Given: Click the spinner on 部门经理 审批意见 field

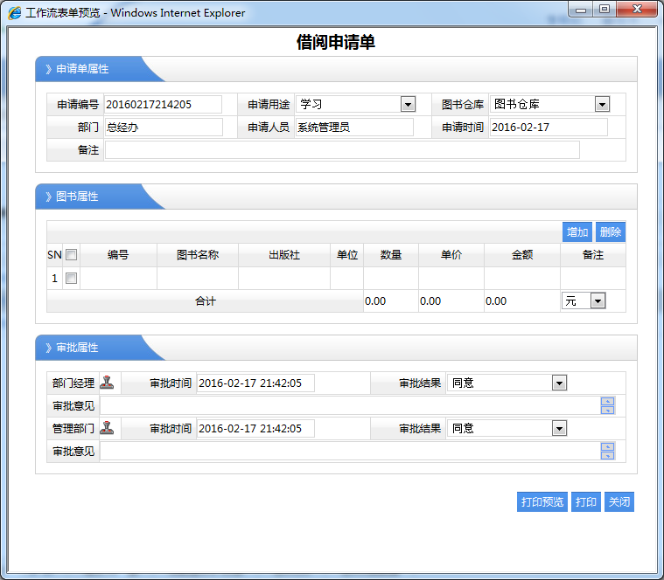Looking at the screenshot, I should coord(607,405).
